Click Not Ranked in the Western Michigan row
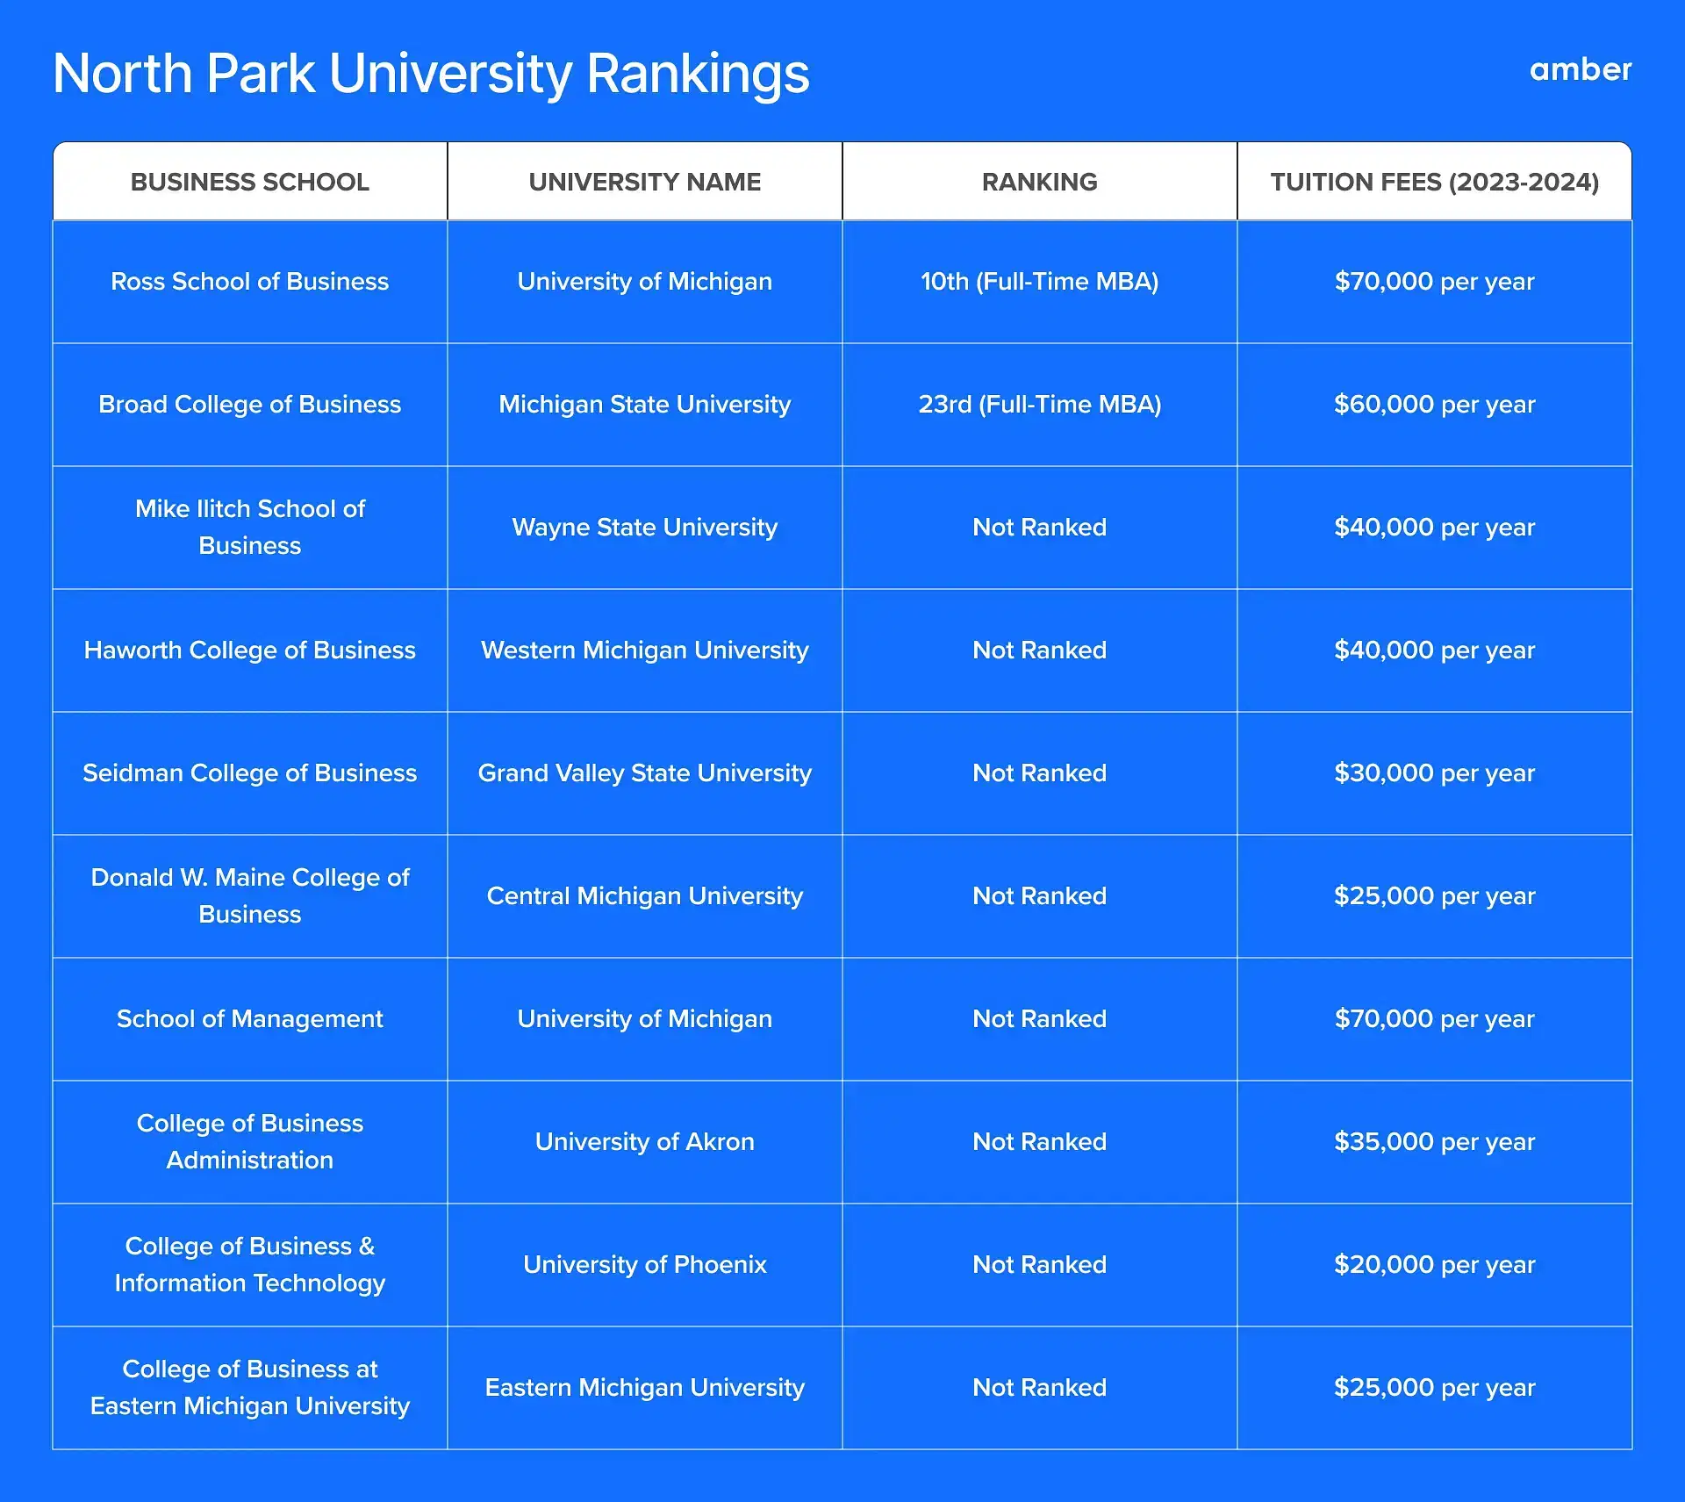The height and width of the screenshot is (1502, 1685). (1040, 650)
